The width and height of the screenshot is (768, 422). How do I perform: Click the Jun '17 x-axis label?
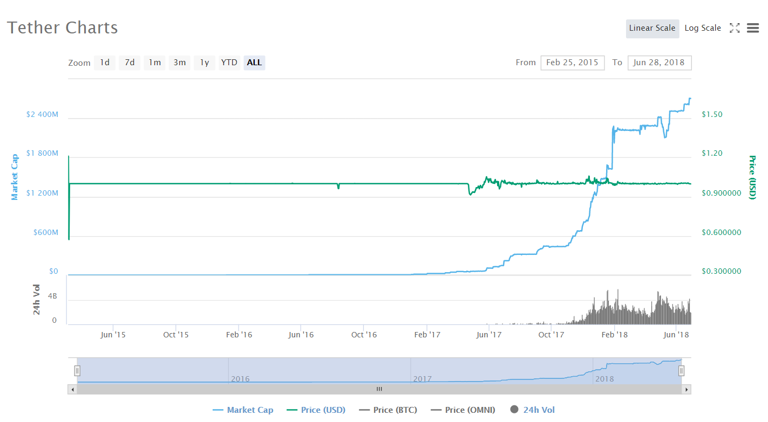click(x=489, y=335)
